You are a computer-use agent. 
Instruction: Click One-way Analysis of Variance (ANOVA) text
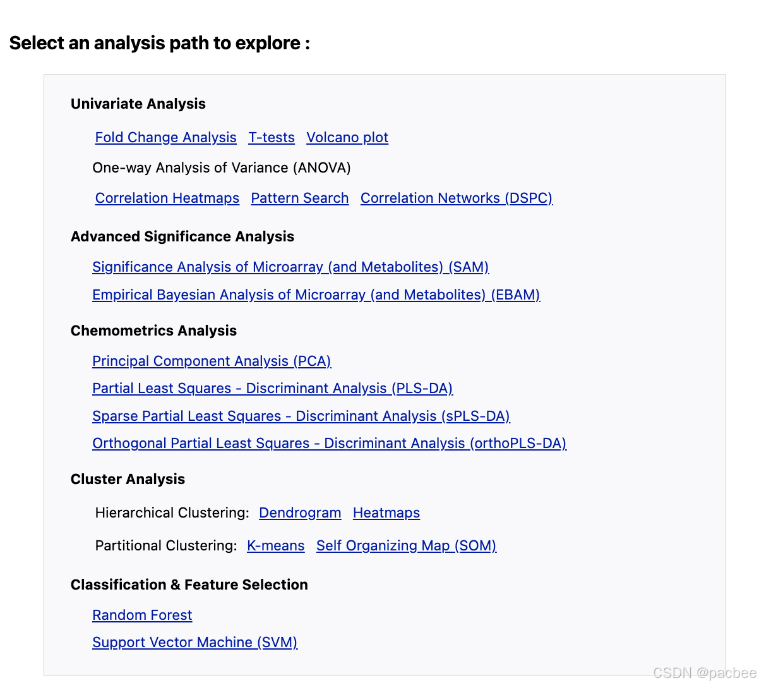coord(222,168)
